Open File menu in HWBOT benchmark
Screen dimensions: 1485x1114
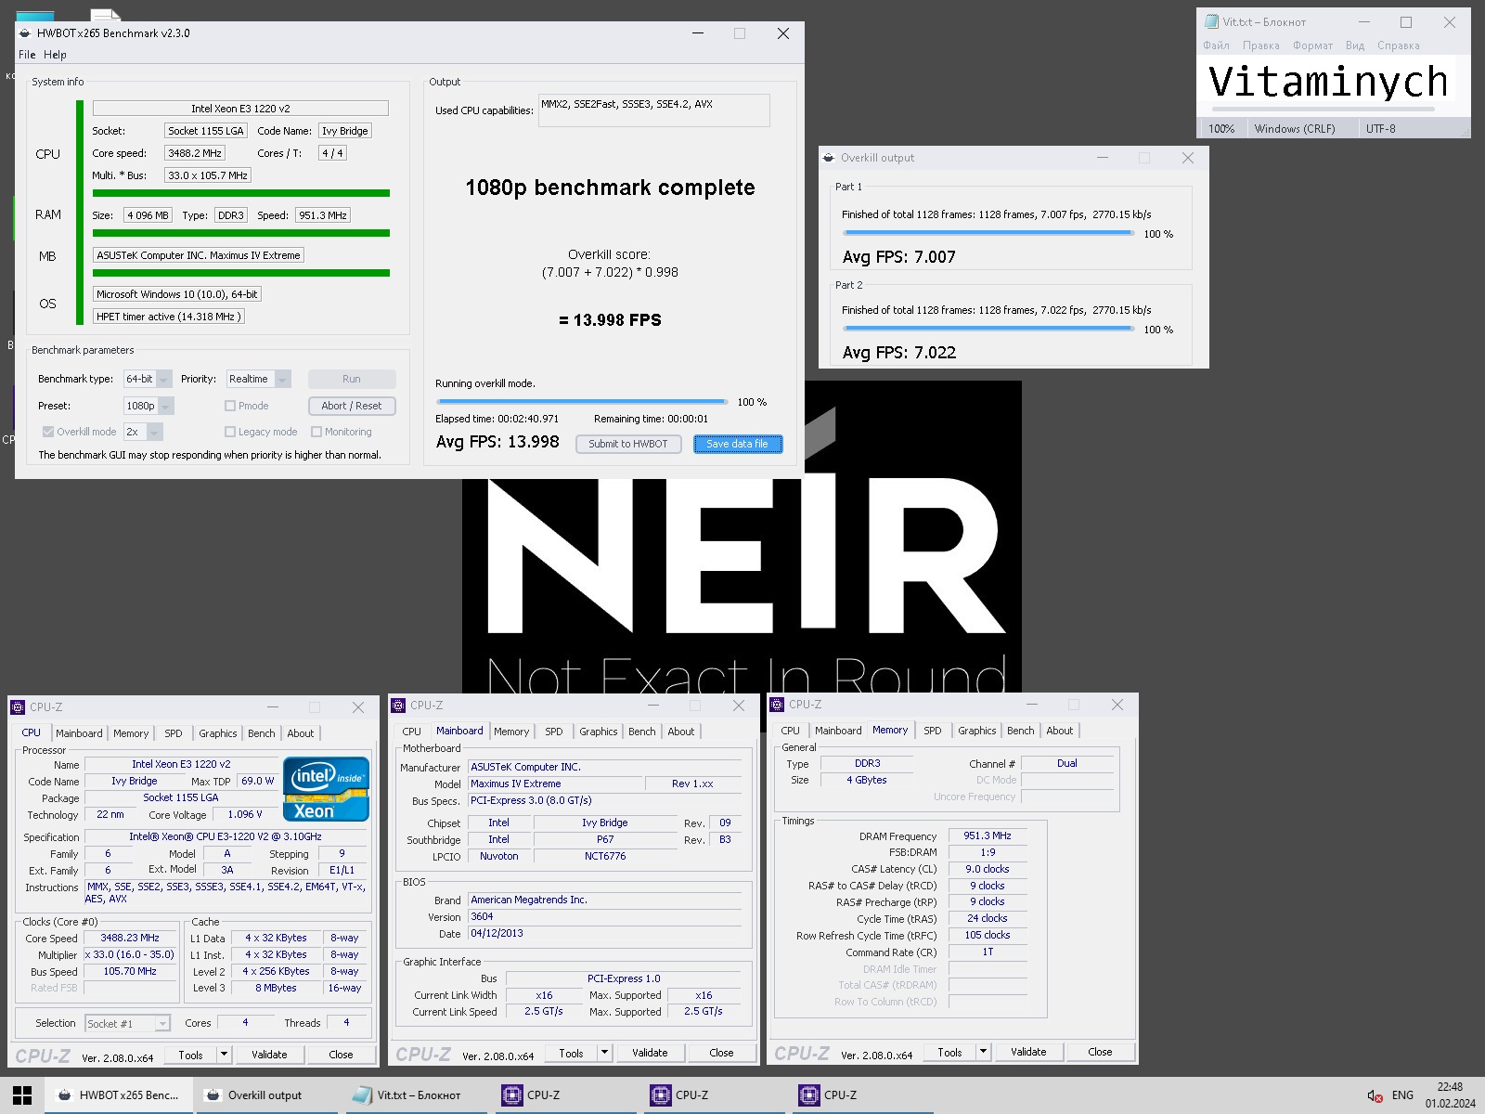pos(27,55)
